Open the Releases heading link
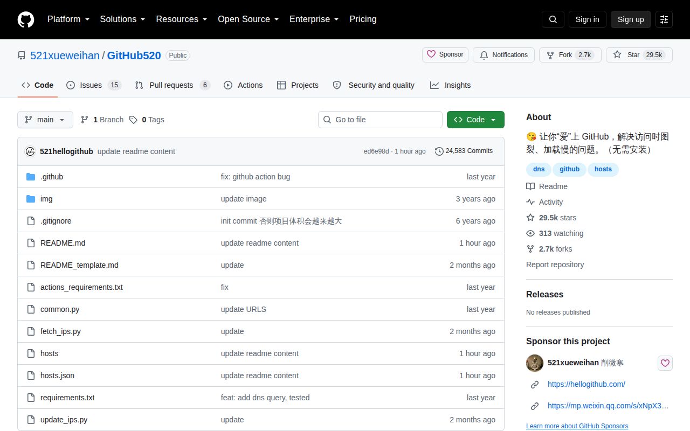Image resolution: width=690 pixels, height=431 pixels. point(544,294)
